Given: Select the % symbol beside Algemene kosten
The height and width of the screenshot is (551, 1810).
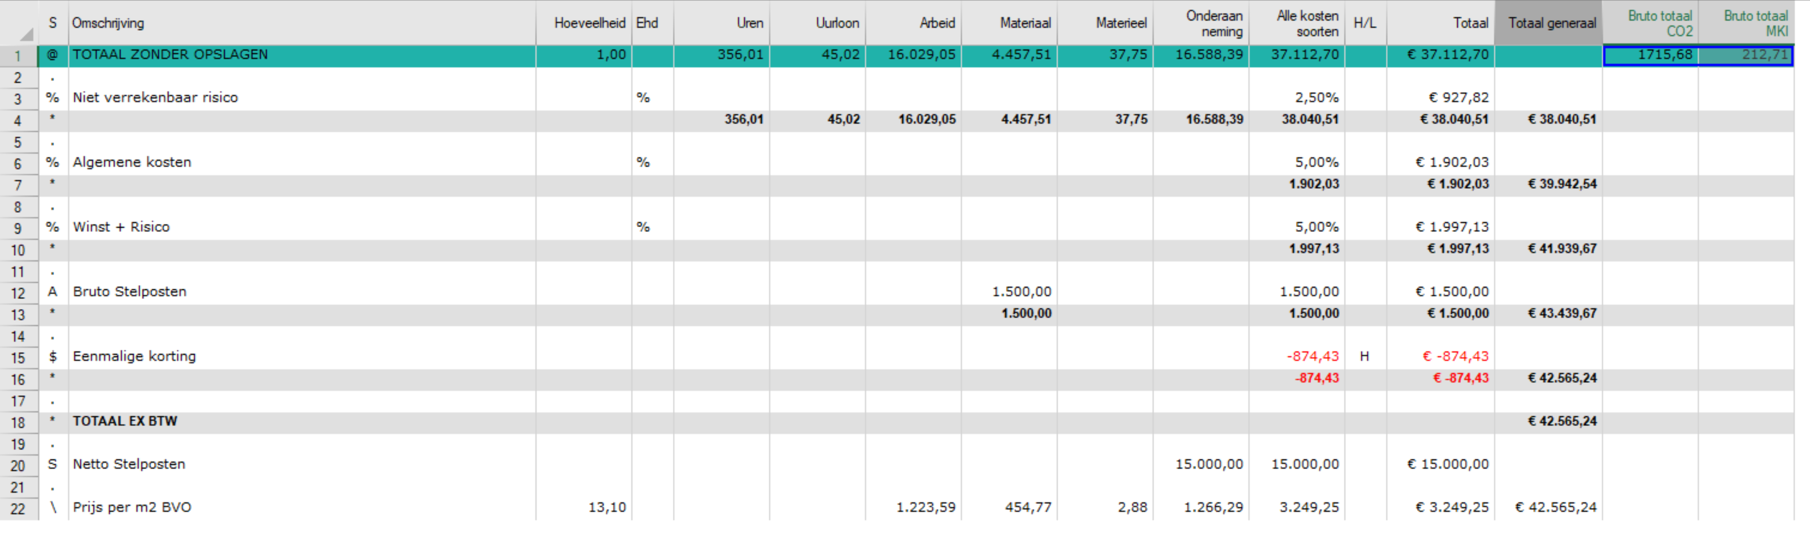Looking at the screenshot, I should (x=53, y=162).
